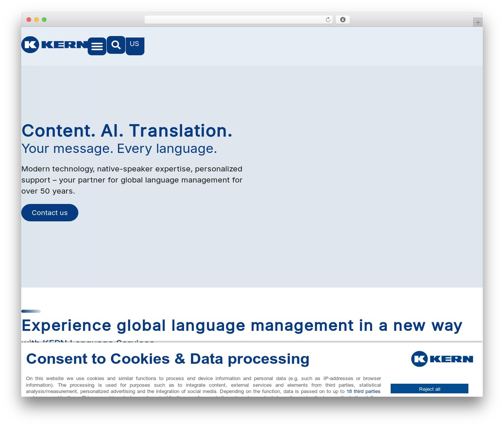This screenshot has height=427, width=504.
Task: Open the site search magnifier
Action: (x=116, y=45)
